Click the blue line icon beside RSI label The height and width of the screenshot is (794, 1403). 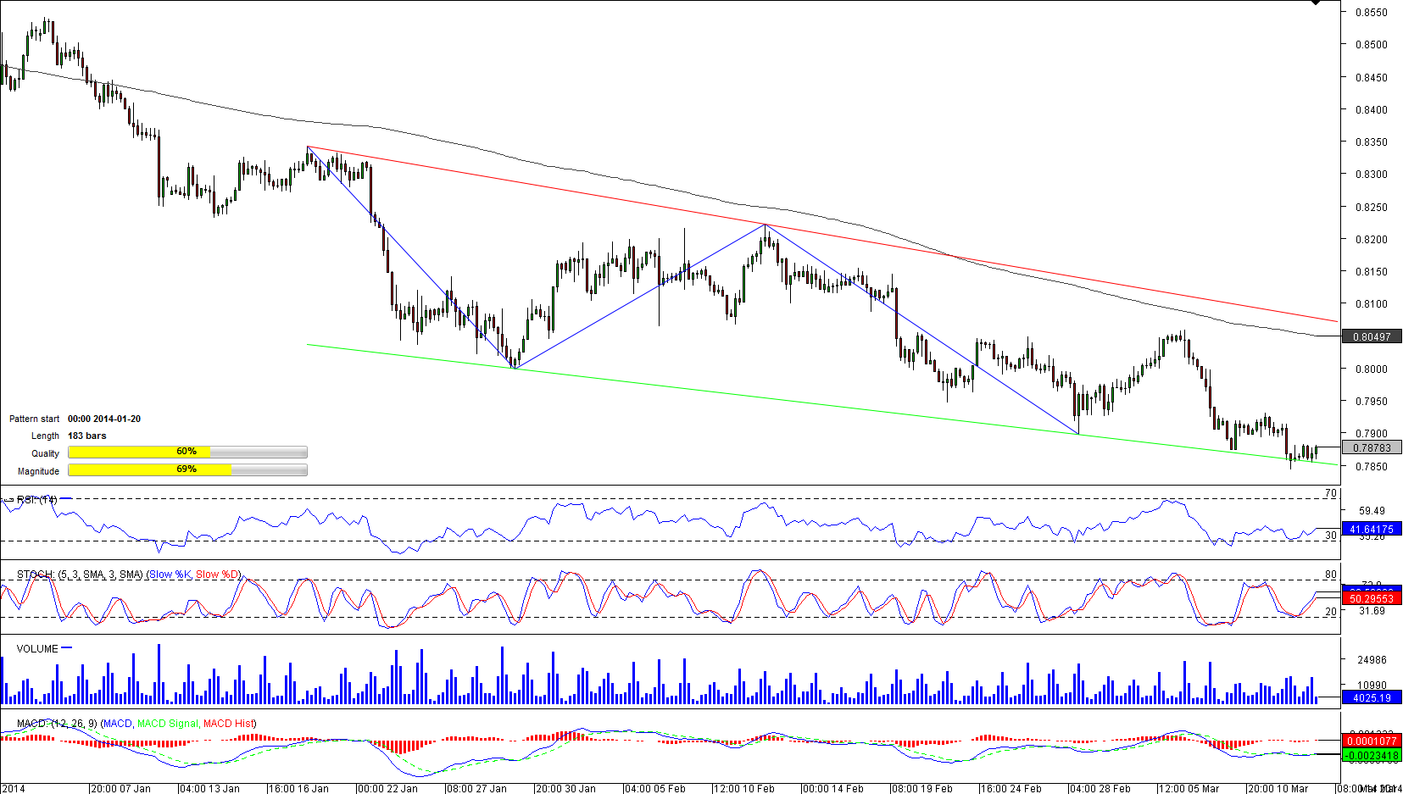[65, 499]
